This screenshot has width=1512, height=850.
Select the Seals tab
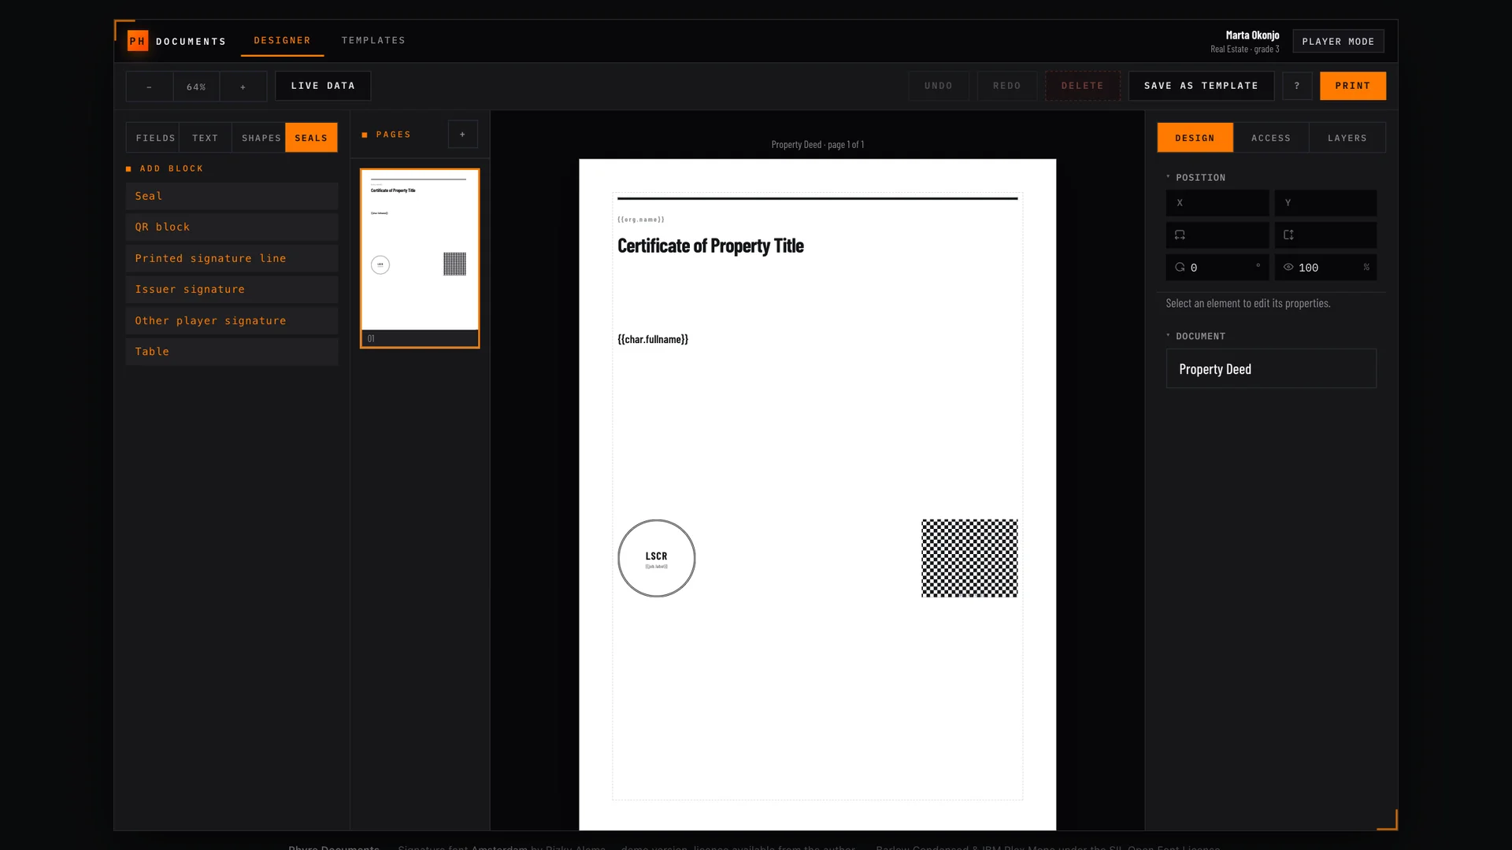click(311, 138)
